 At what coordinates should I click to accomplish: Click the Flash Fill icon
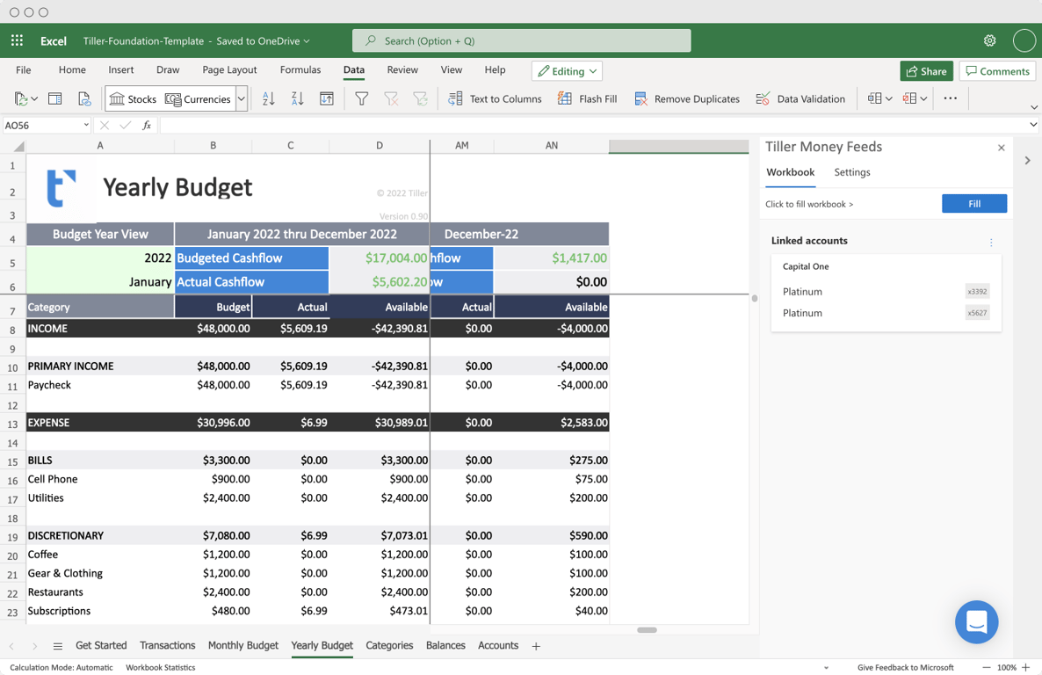tap(563, 98)
